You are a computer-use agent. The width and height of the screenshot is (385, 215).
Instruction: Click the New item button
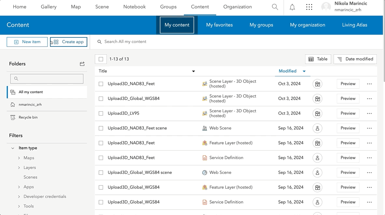(27, 42)
